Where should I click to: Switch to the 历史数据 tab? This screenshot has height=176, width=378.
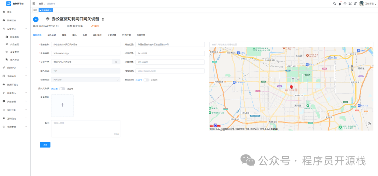[x=126, y=35]
